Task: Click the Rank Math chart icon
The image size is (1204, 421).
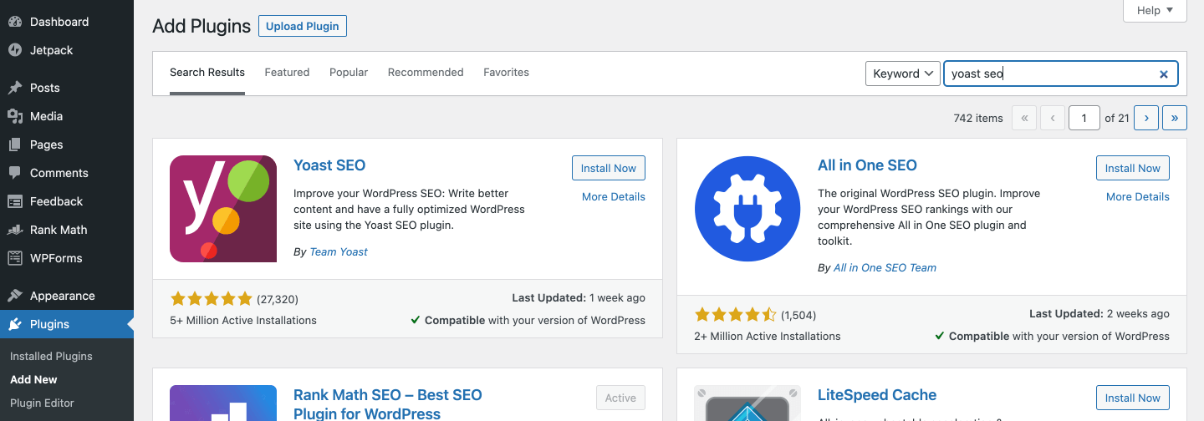Action: tap(15, 230)
